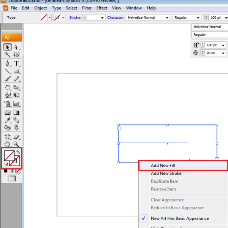Open the File menu
This screenshot has width=228, height=228.
(x=14, y=8)
